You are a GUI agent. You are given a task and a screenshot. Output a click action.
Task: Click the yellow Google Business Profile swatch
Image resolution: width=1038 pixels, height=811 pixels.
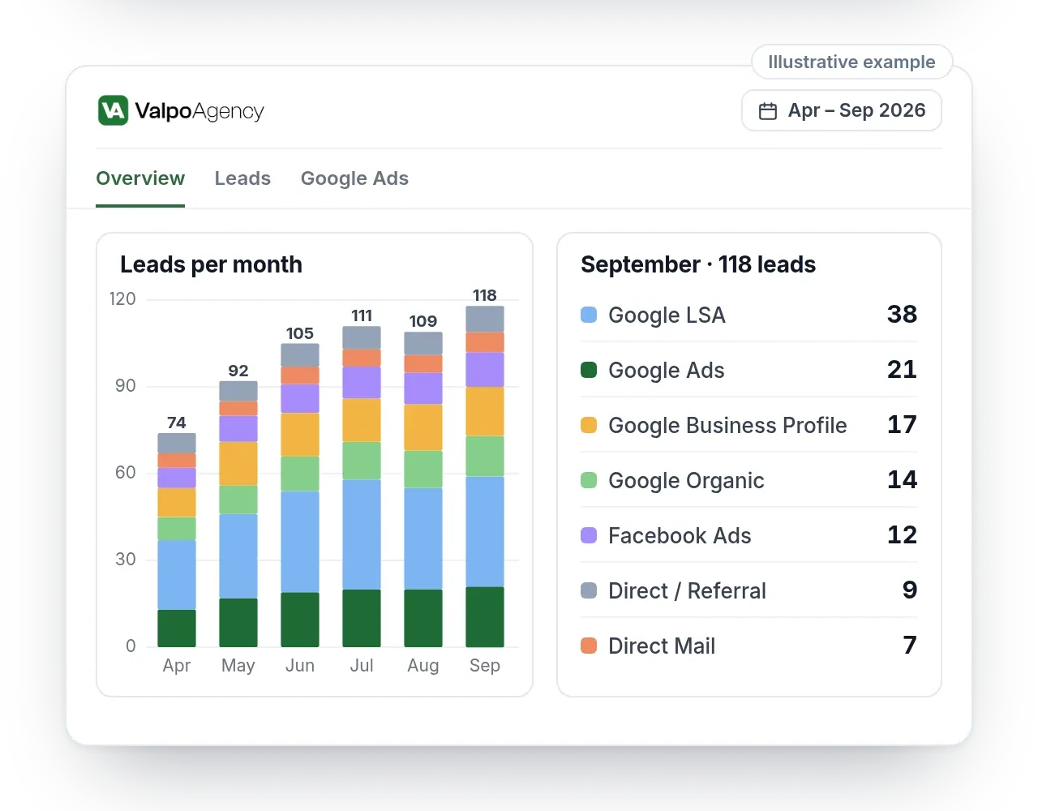click(589, 425)
